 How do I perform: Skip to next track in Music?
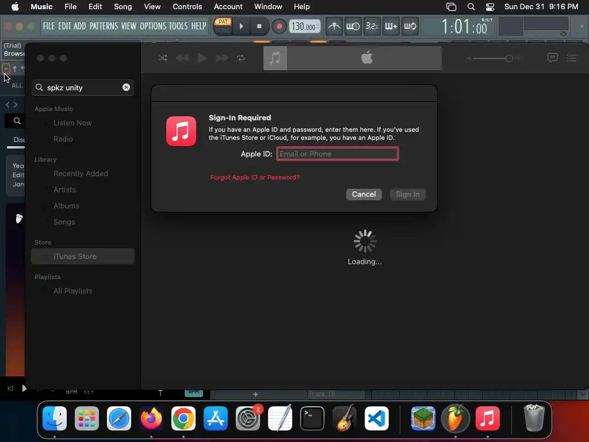click(221, 58)
